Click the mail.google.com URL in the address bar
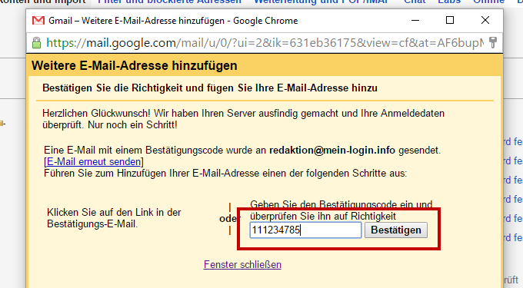This screenshot has width=523, height=288. (x=265, y=42)
